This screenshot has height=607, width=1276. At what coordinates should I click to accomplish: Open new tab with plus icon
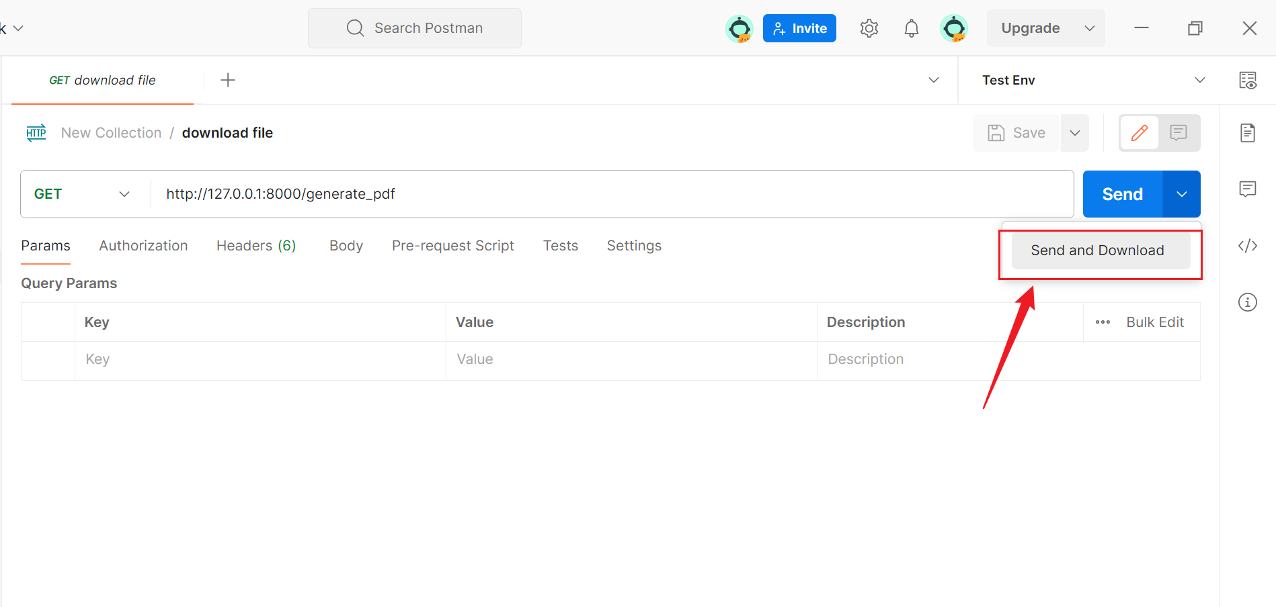point(228,80)
